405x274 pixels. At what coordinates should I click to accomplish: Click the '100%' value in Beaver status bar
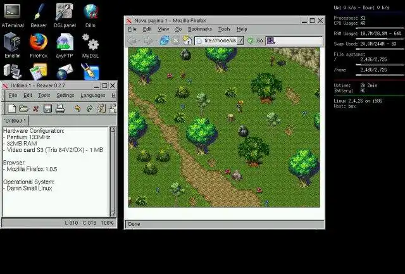(107, 223)
